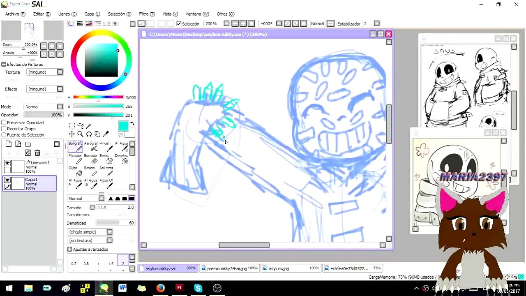Viewport: 526px width, 296px height.
Task: Pick the eyedropper color picker tool
Action: (106, 134)
